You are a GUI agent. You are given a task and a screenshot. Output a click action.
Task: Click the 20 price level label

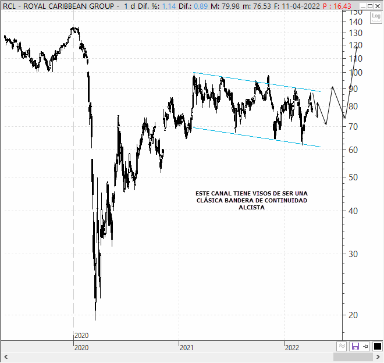tap(353, 315)
